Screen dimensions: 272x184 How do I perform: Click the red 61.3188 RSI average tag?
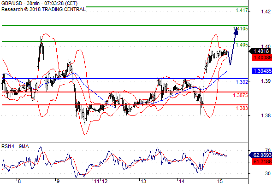click(x=262, y=161)
